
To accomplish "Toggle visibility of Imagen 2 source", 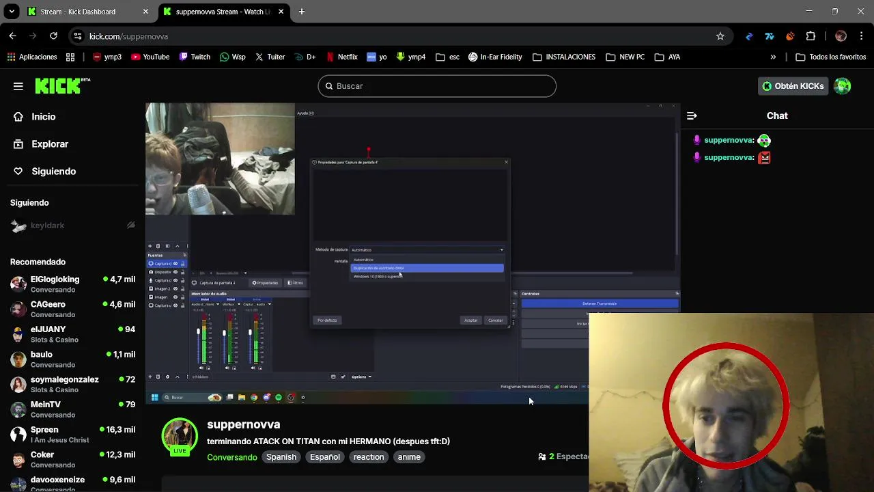I will coord(175,289).
